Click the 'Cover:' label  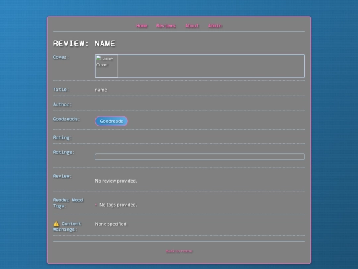[x=61, y=57]
